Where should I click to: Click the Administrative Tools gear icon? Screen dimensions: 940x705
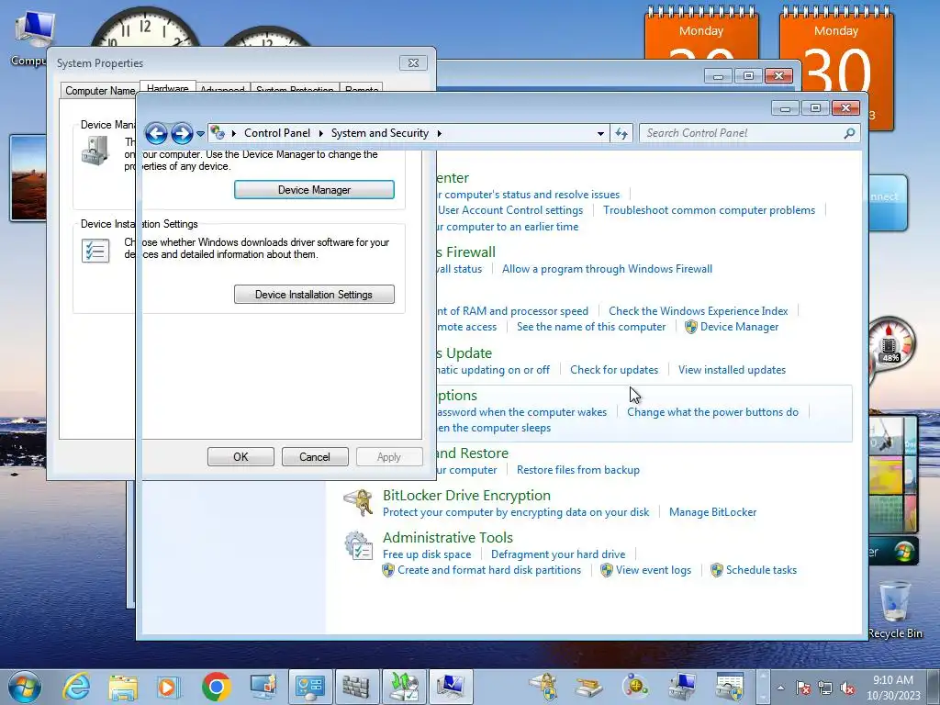pos(359,545)
